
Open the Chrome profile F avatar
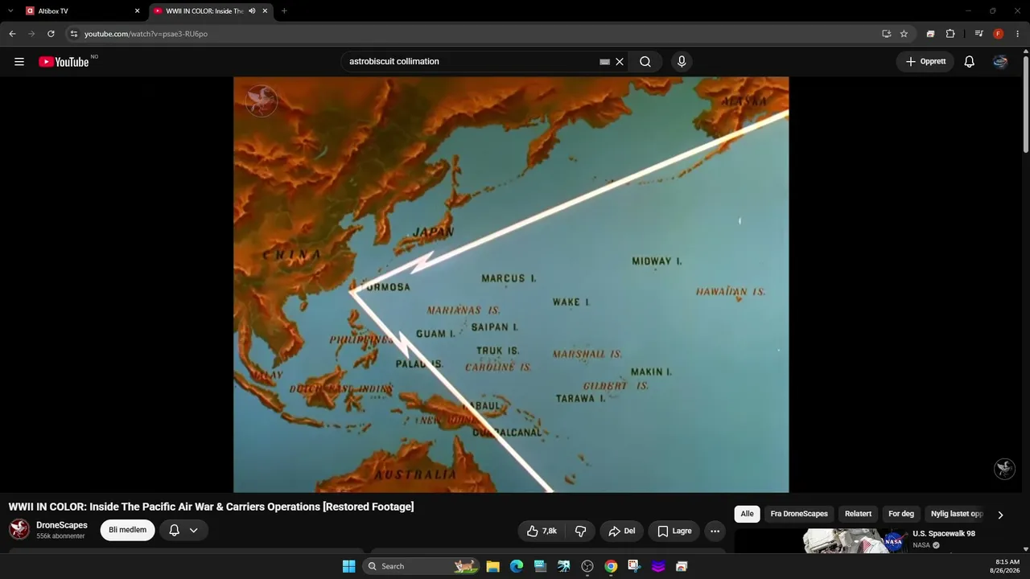click(999, 34)
